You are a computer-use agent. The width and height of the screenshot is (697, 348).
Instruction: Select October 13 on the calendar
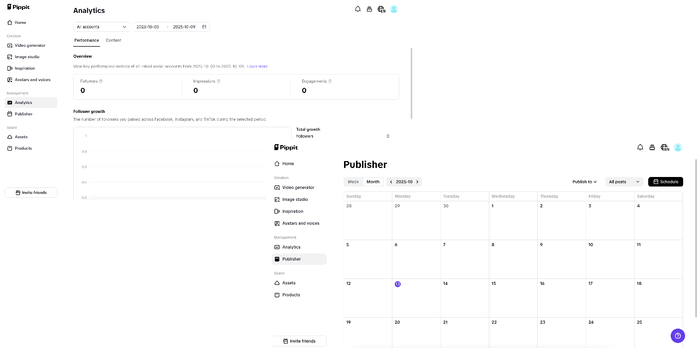397,284
